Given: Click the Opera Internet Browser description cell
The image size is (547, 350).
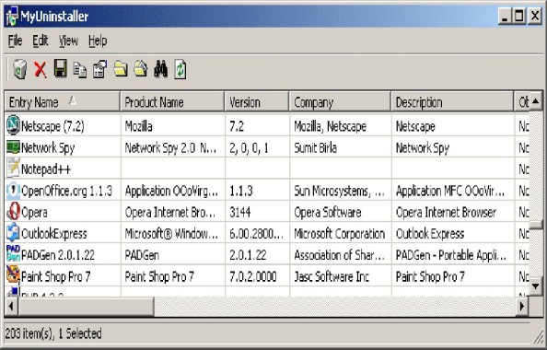Looking at the screenshot, I should click(x=446, y=212).
